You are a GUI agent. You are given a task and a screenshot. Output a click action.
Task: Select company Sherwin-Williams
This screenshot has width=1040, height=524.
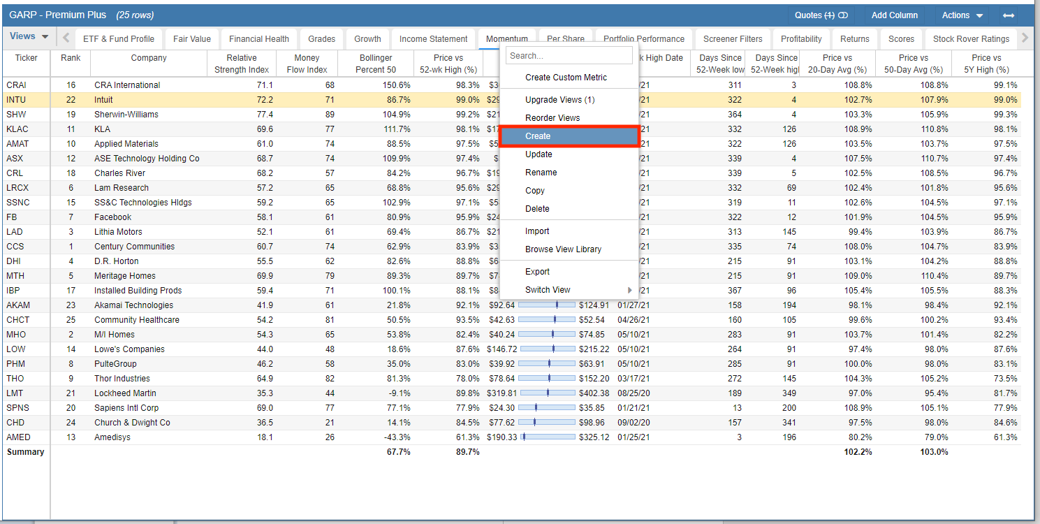click(126, 115)
